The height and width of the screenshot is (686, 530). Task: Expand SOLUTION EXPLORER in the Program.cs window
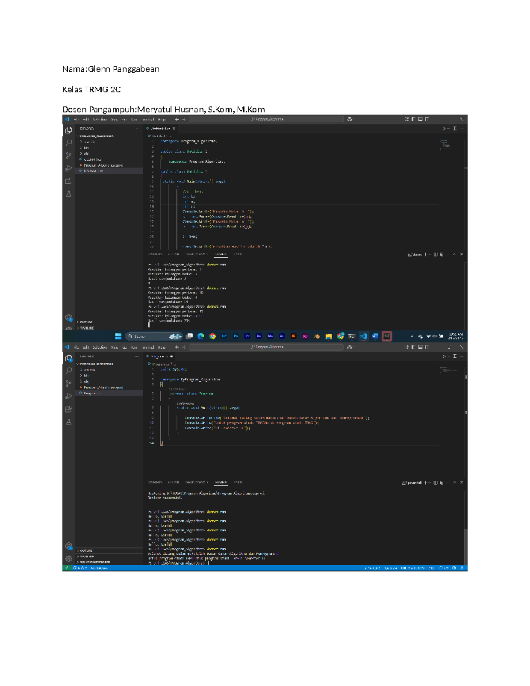pyautogui.click(x=109, y=562)
